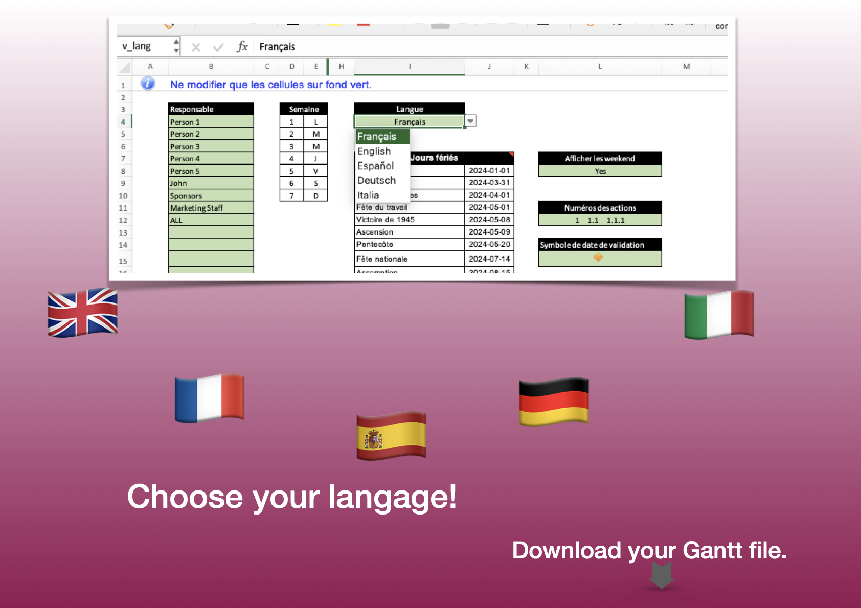Select Deutsch from the language list
Image resolution: width=861 pixels, height=608 pixels.
click(x=376, y=180)
